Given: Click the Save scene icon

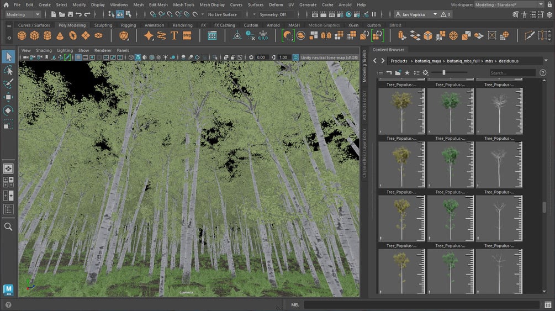Looking at the screenshot, I should click(70, 14).
